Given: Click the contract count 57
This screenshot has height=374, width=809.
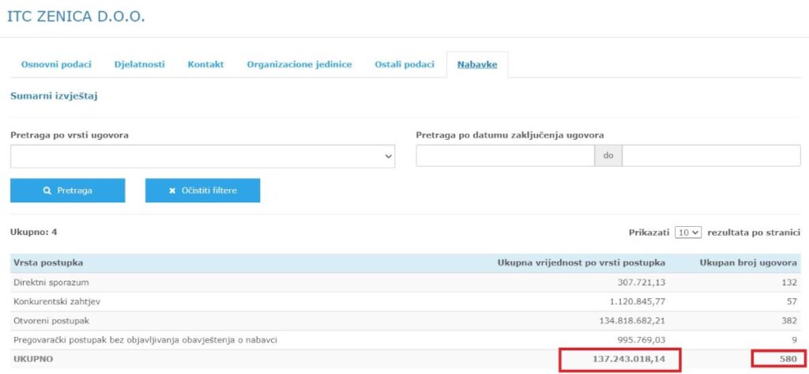Looking at the screenshot, I should tap(792, 302).
